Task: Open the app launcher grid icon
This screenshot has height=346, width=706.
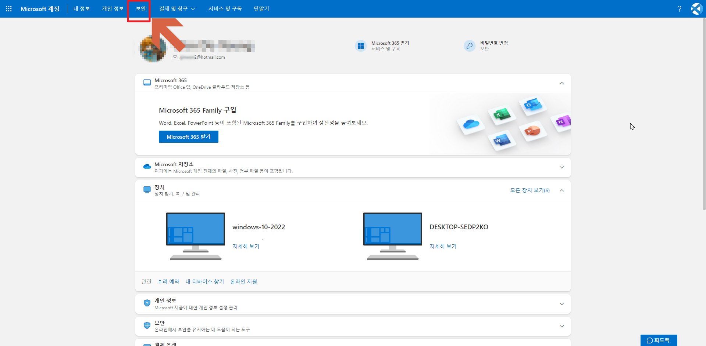Action: [9, 8]
